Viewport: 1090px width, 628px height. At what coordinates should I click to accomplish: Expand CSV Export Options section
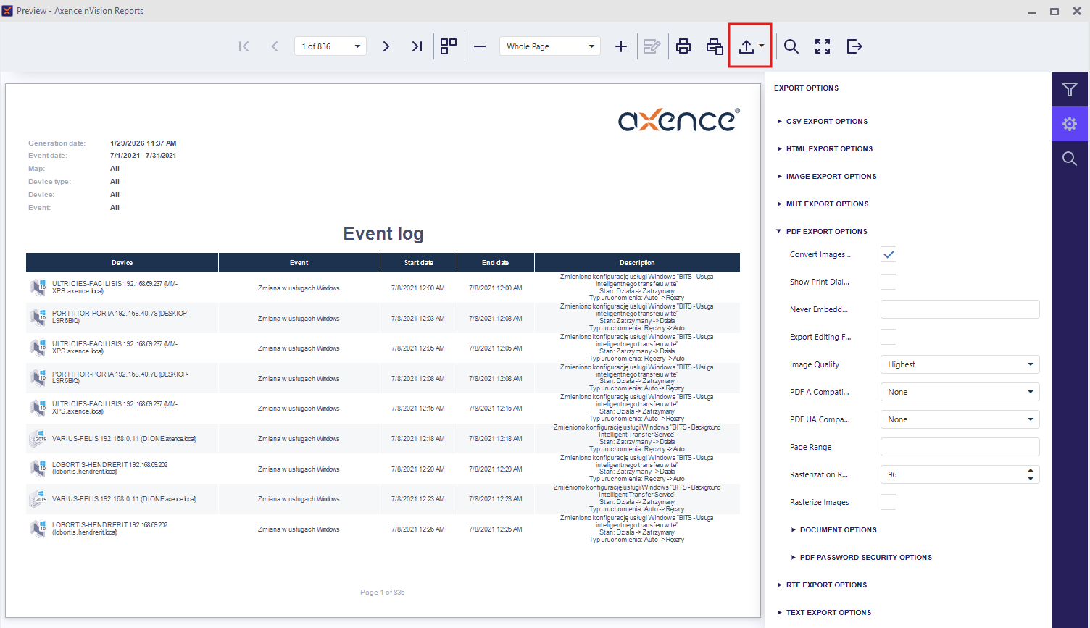pos(826,122)
